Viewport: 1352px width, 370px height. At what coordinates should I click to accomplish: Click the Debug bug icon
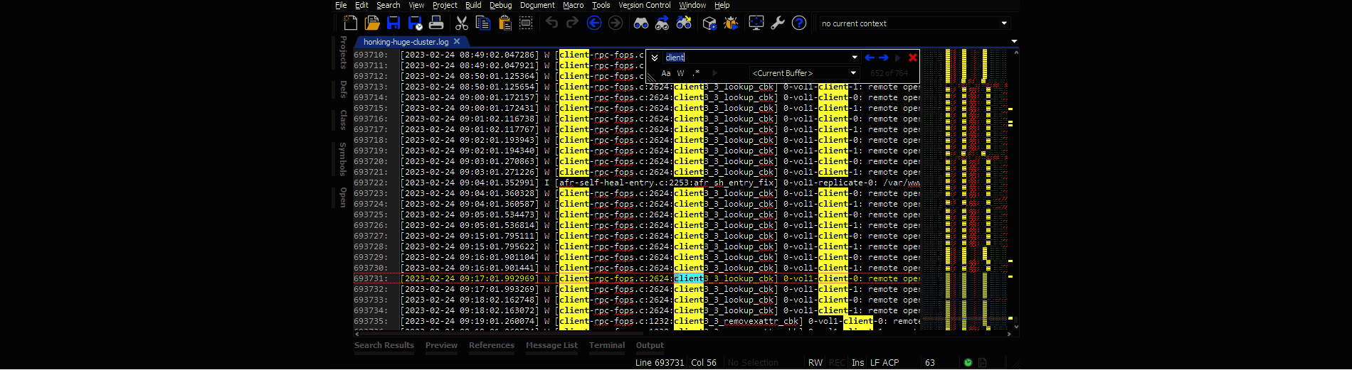tap(731, 23)
